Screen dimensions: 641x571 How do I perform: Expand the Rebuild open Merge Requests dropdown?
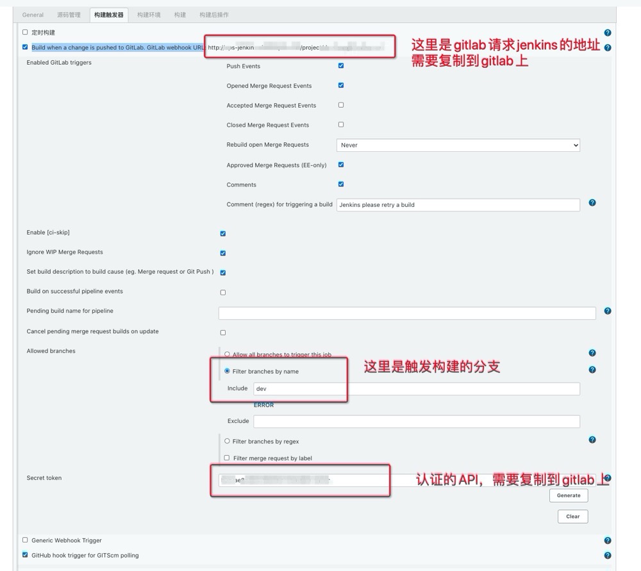click(458, 145)
